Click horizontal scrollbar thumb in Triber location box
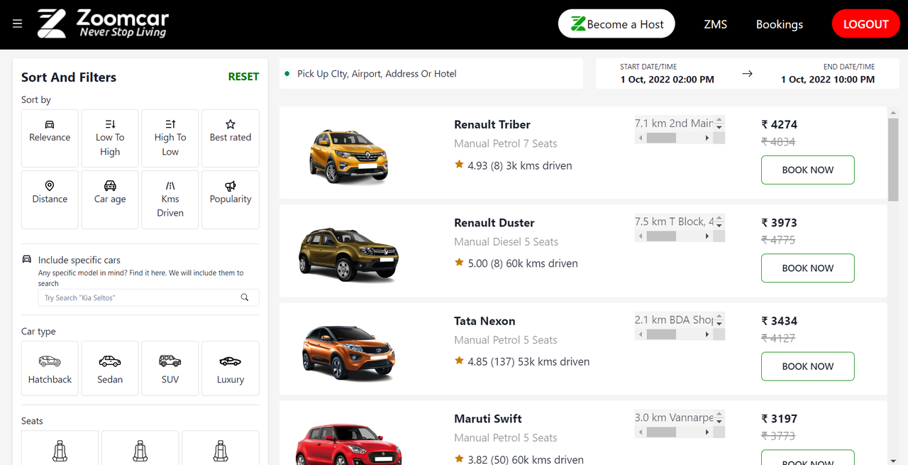 coord(661,138)
